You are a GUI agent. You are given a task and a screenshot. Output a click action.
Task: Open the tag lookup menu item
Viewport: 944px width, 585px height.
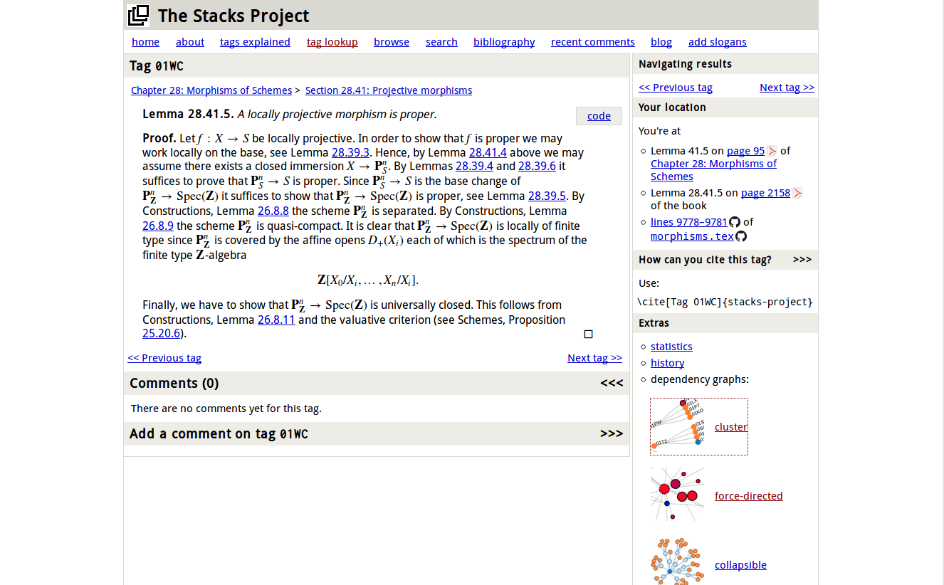[332, 42]
